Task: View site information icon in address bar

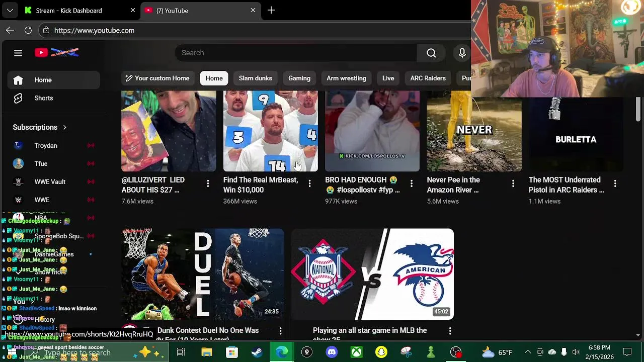Action: click(x=46, y=30)
